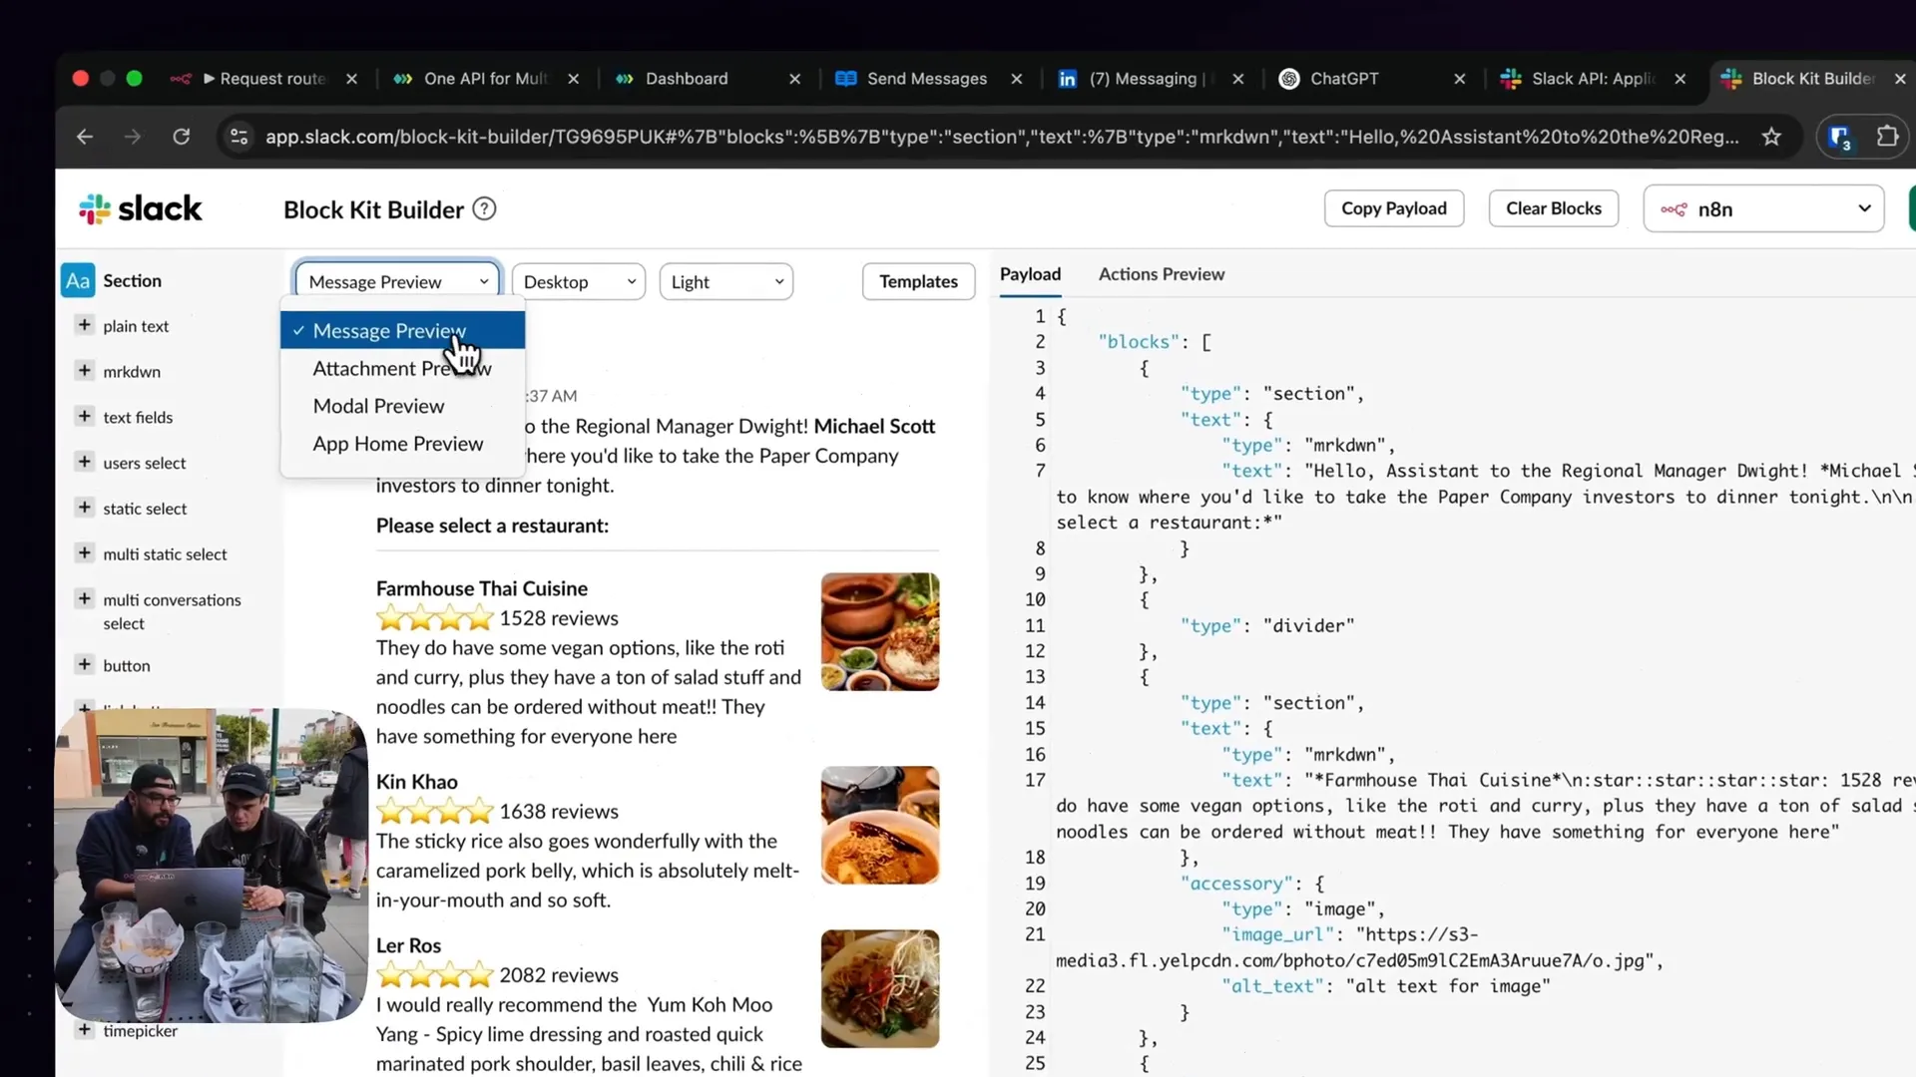
Task: Click the "divider" type value in payload
Action: (1308, 625)
